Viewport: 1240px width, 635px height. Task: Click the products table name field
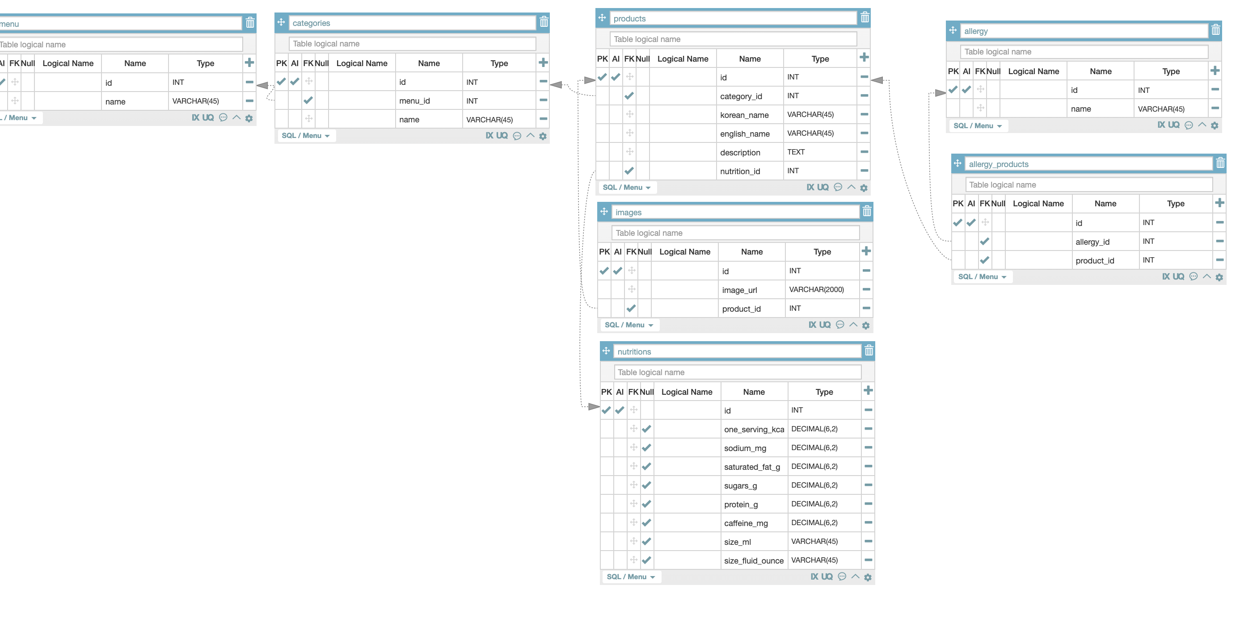click(x=733, y=18)
